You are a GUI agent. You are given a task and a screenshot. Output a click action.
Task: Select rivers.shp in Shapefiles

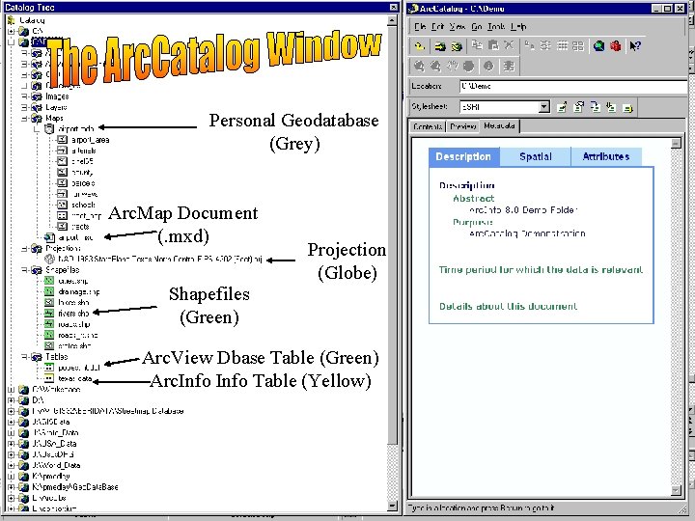tap(68, 314)
